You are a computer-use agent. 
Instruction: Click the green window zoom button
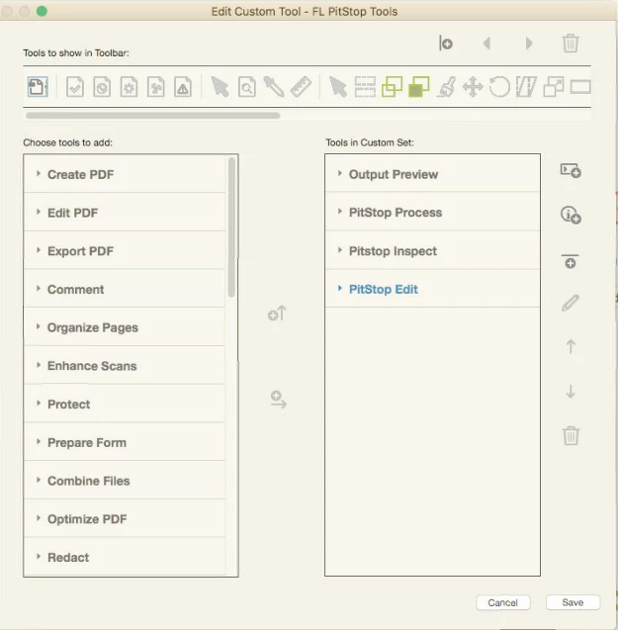[42, 11]
